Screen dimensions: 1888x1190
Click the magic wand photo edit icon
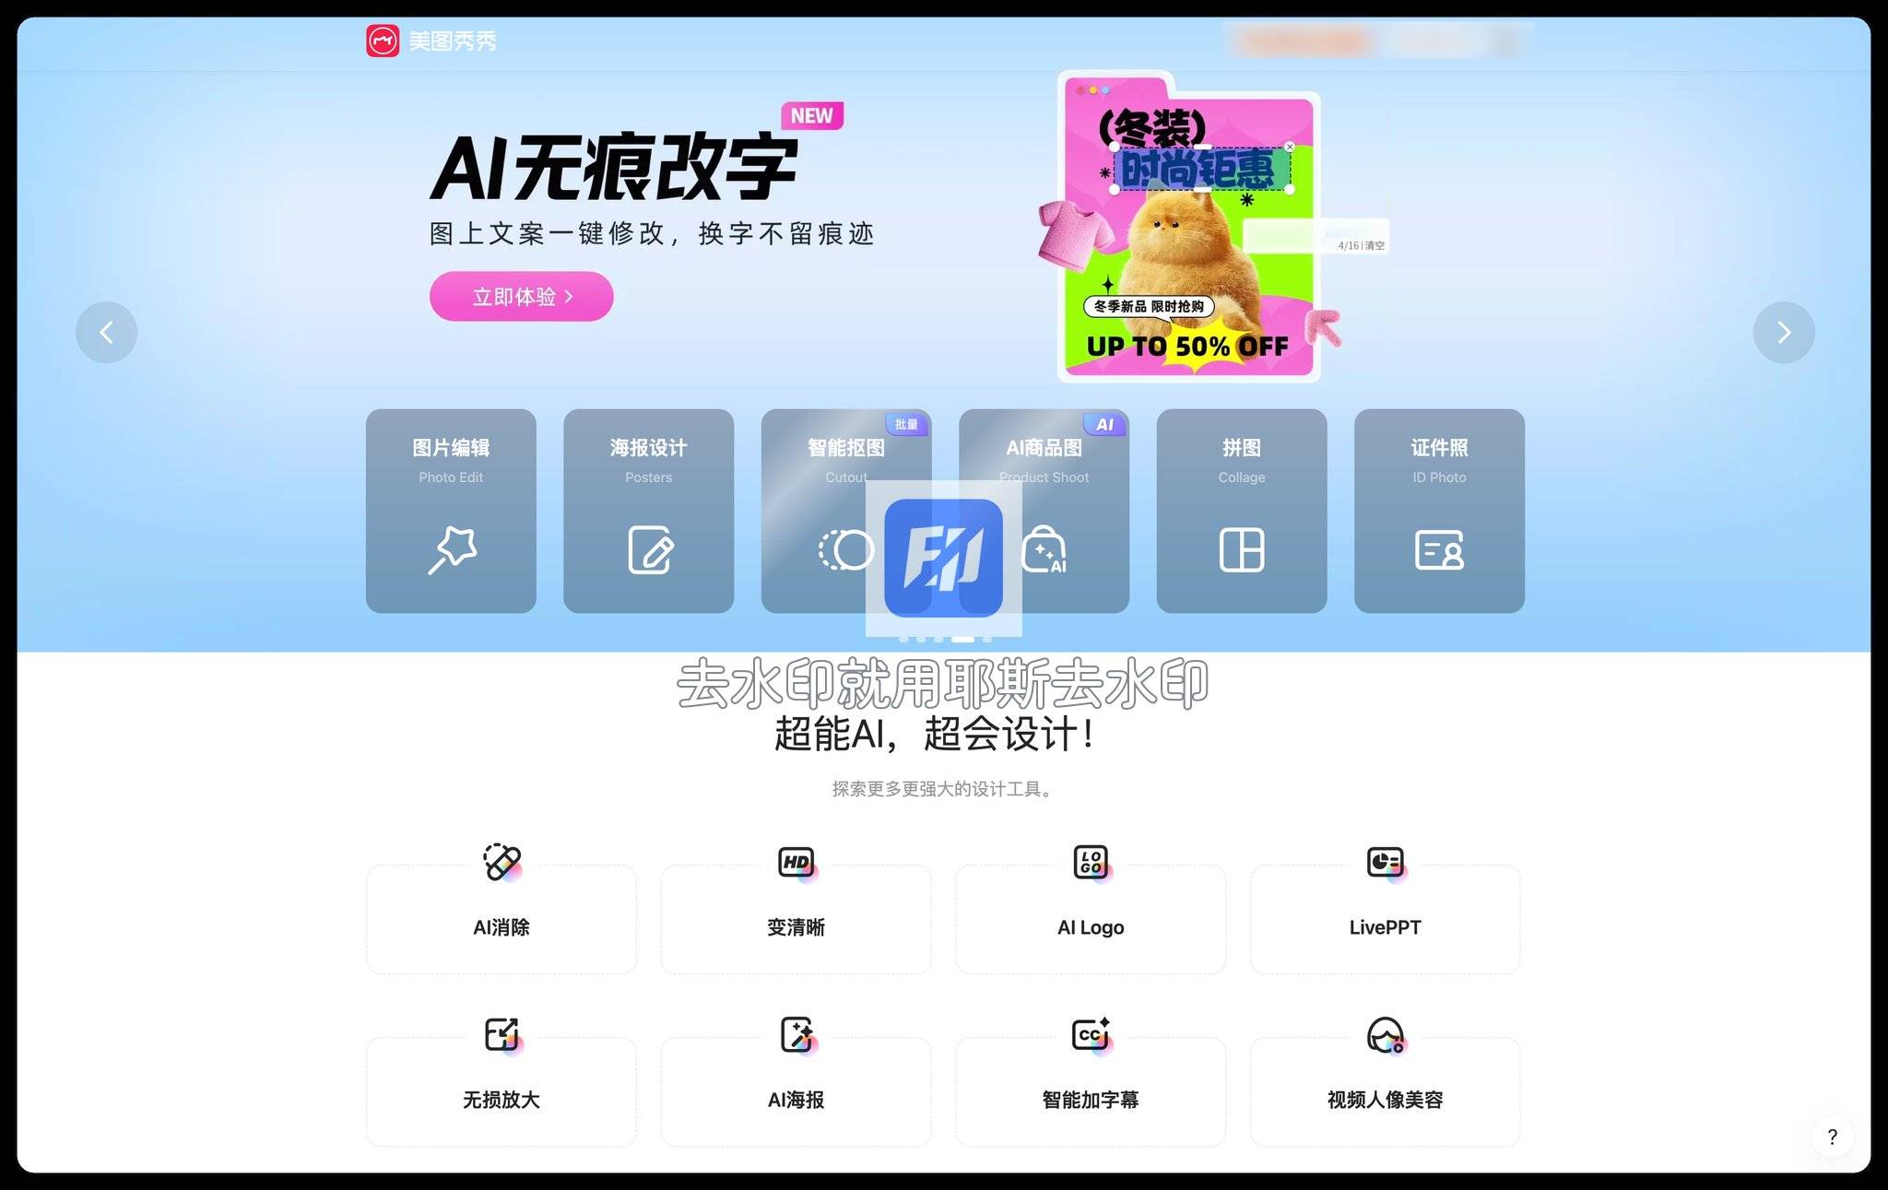(x=452, y=550)
